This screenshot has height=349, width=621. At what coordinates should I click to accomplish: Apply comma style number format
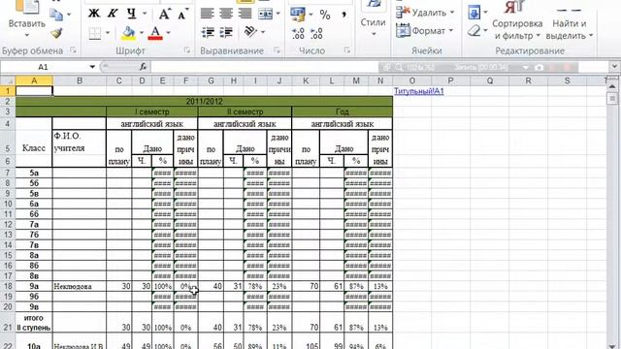pyautogui.click(x=343, y=15)
